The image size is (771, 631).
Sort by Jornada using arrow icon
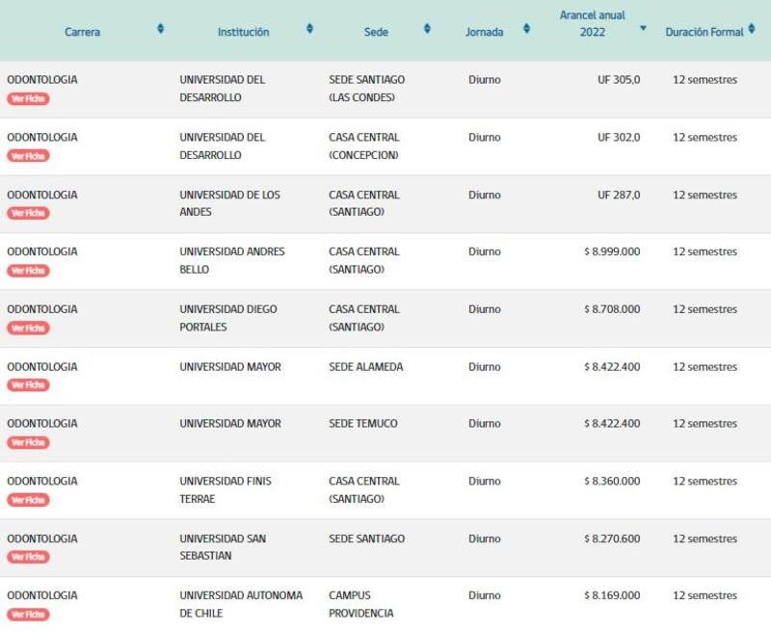point(526,29)
